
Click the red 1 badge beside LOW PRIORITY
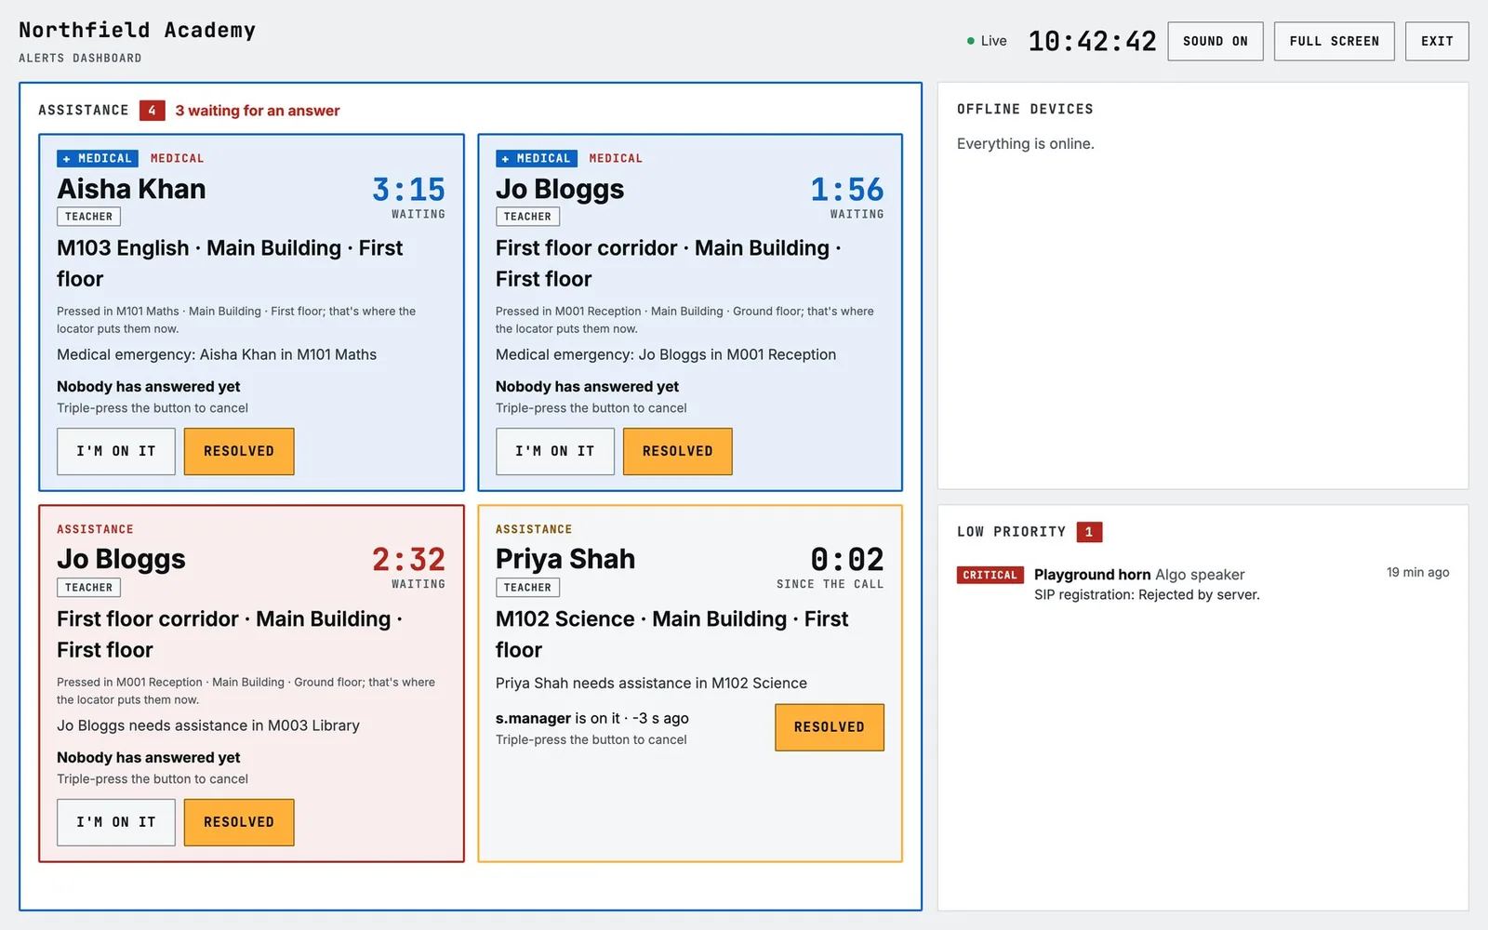[1089, 532]
